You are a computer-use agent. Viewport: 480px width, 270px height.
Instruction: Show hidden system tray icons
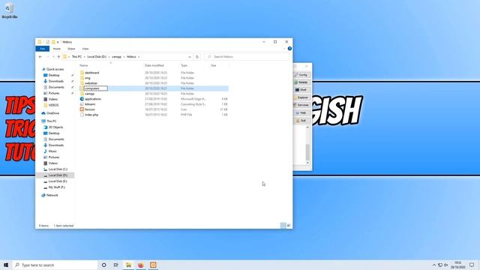pyautogui.click(x=434, y=265)
